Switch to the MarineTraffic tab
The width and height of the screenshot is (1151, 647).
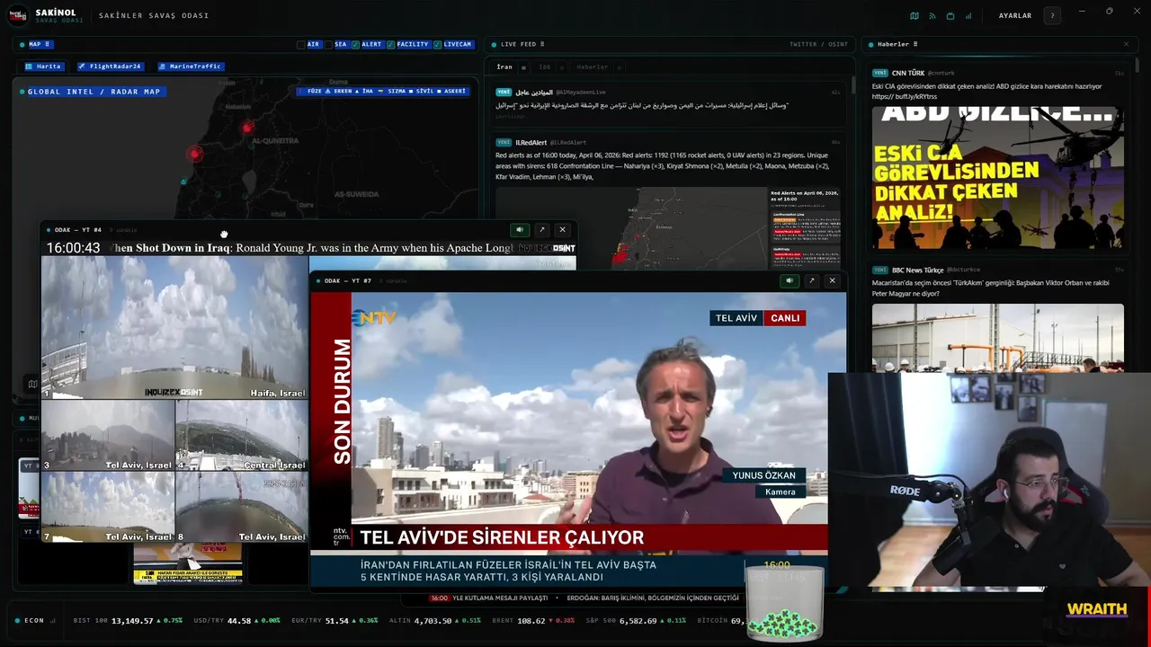coord(190,66)
